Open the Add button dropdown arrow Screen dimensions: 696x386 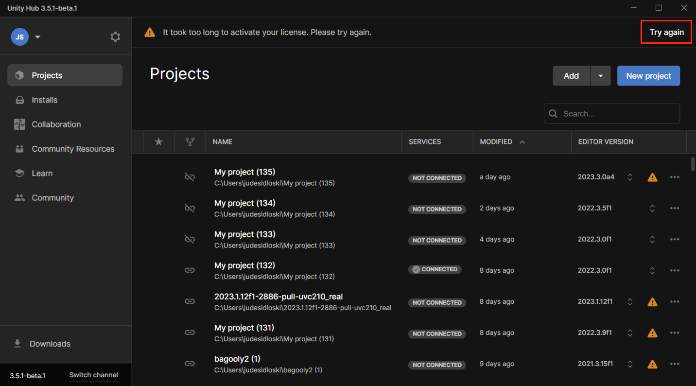(x=600, y=76)
